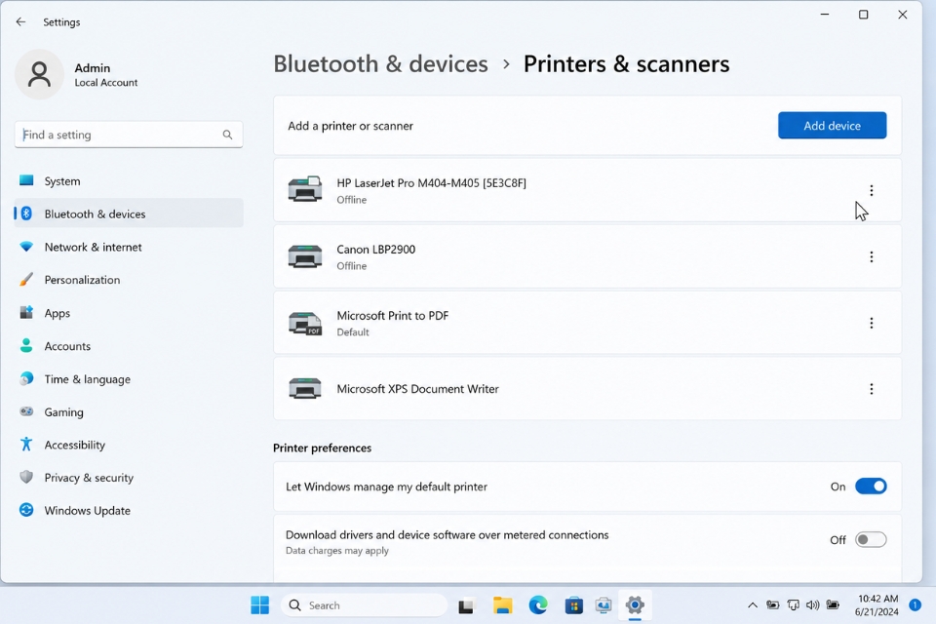
Task: Open the Personalization category
Action: [x=129, y=280]
